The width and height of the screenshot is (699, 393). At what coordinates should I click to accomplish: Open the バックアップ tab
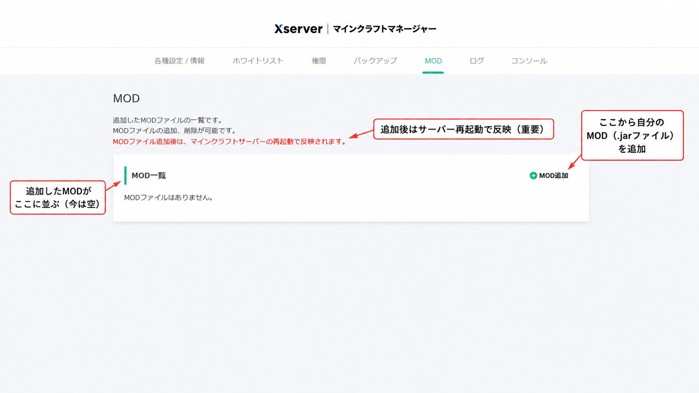[375, 61]
